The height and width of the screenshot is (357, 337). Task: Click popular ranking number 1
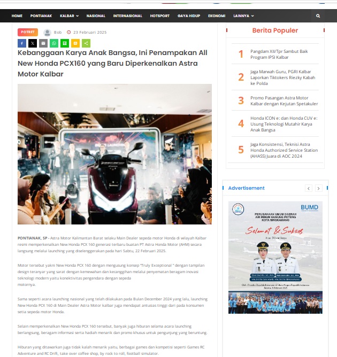tap(241, 54)
